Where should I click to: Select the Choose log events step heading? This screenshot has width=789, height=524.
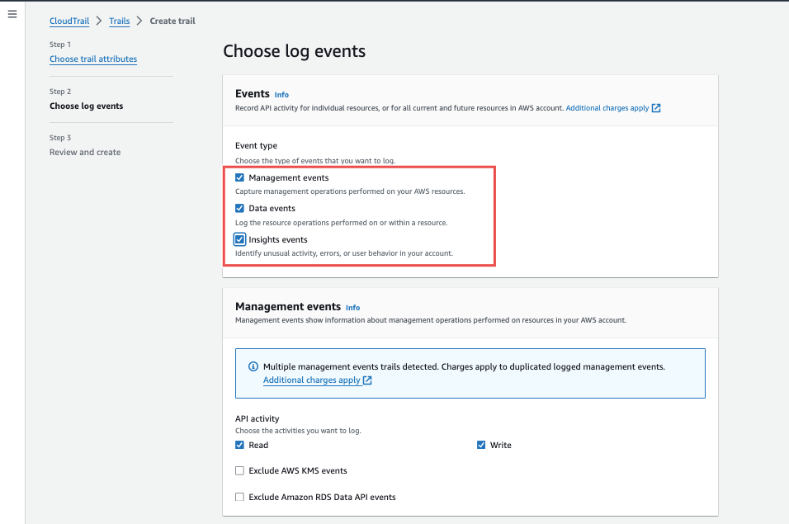[86, 106]
